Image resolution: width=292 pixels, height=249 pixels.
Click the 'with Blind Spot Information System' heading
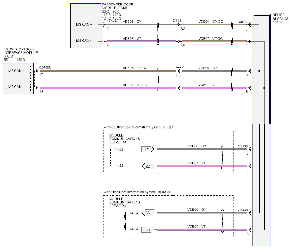pyautogui.click(x=137, y=192)
